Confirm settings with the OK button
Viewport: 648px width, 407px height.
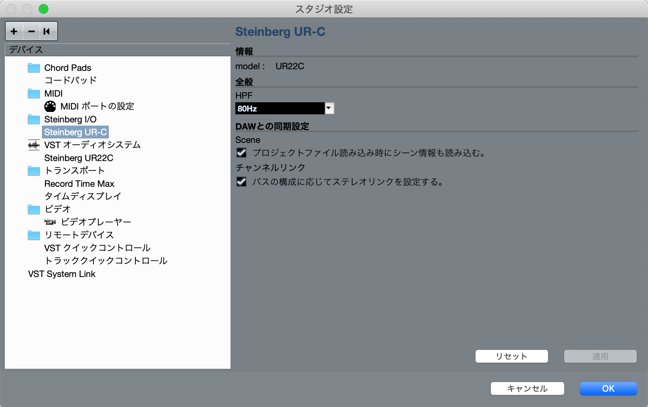[x=608, y=388]
